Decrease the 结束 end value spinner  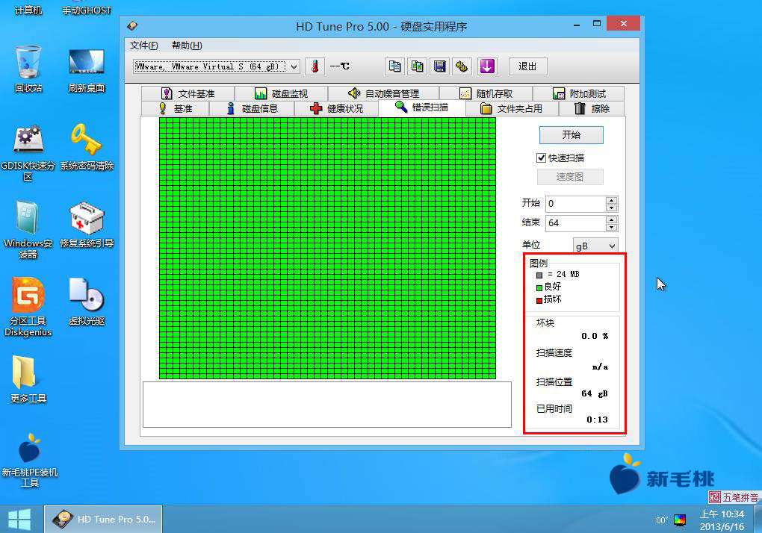[x=611, y=227]
